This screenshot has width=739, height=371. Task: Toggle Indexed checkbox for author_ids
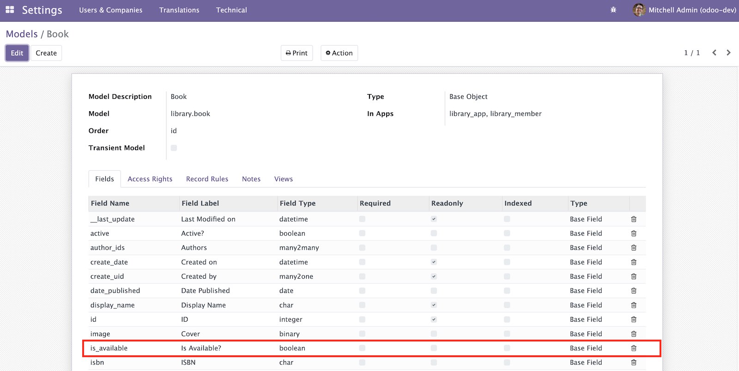507,248
